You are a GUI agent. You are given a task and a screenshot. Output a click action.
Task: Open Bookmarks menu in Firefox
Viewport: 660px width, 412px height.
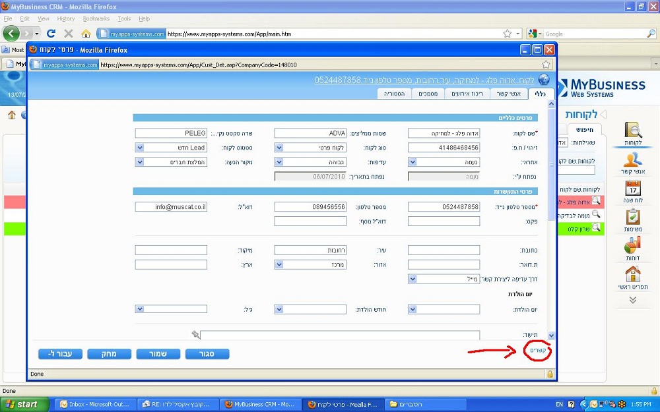tap(96, 18)
